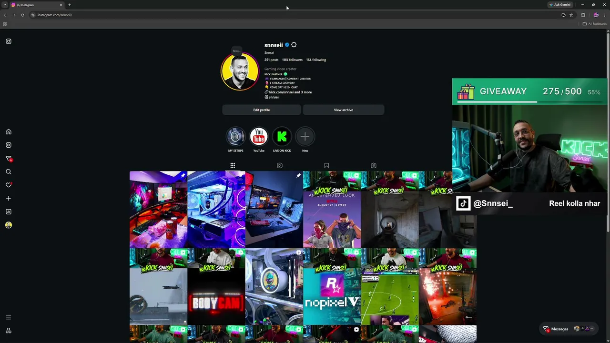The height and width of the screenshot is (343, 610).
Task: Switch to the Saved profile tab
Action: coord(326,166)
